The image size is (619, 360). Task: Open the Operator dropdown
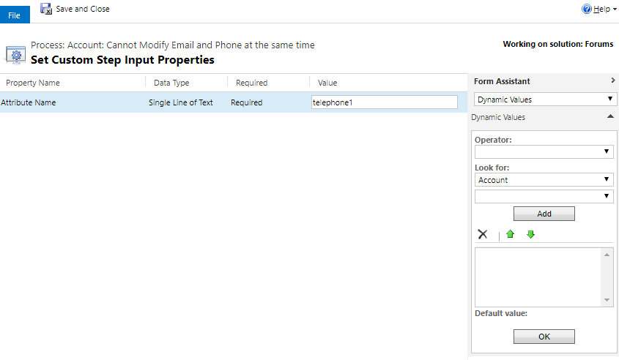point(544,151)
